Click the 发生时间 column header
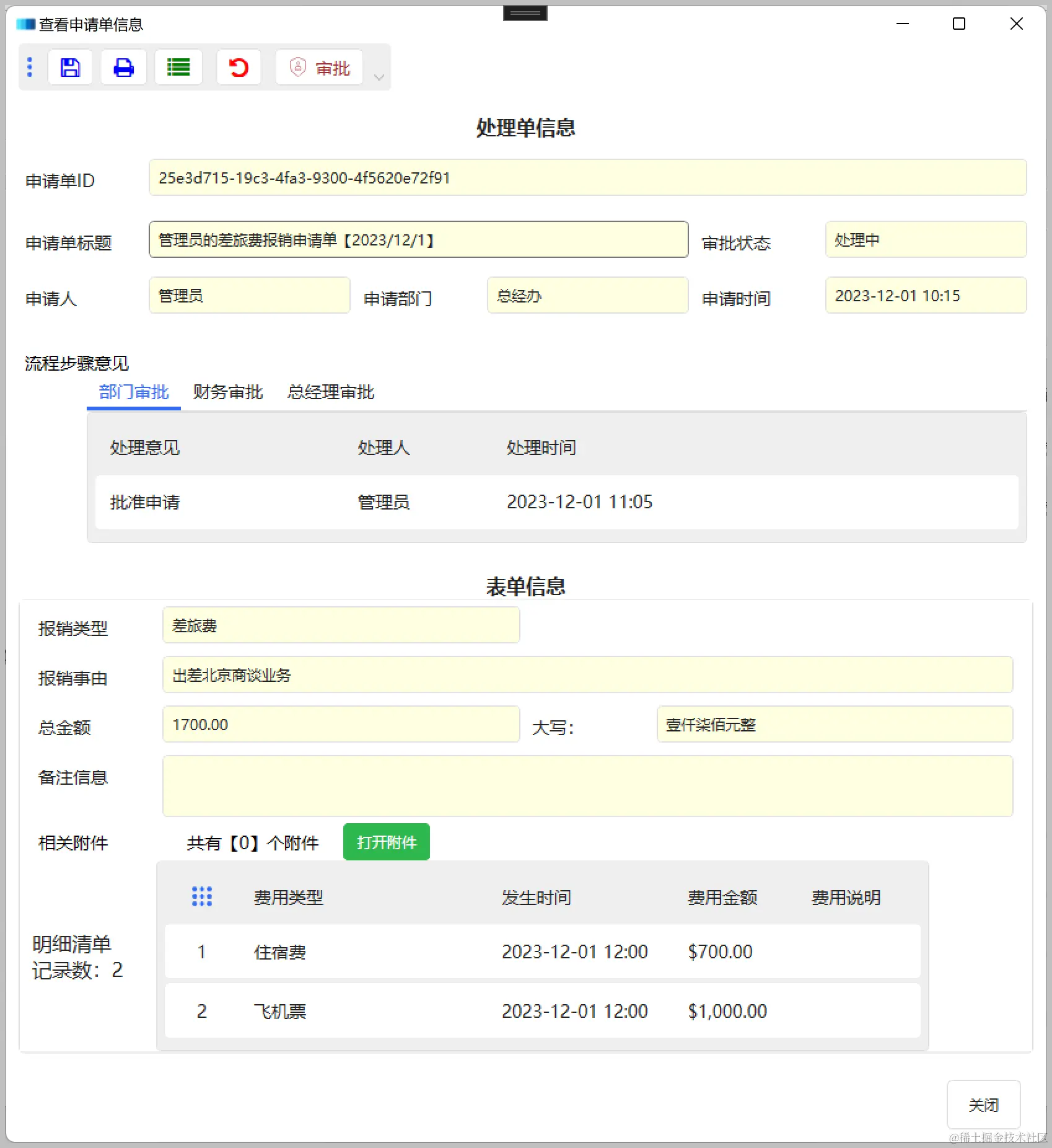Screen dimensions: 1052x1148 tap(537, 897)
